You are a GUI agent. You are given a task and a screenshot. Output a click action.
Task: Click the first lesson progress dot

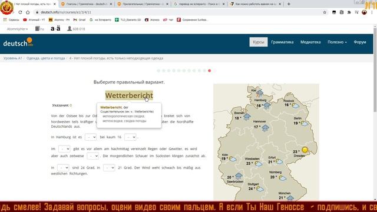click(x=158, y=71)
